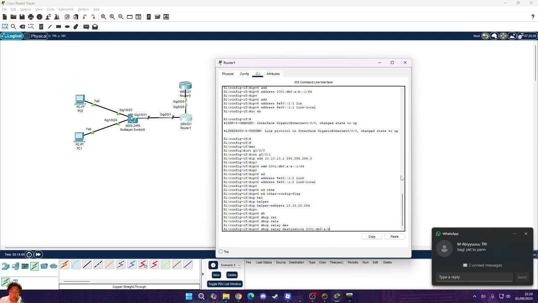Select the Automatic connection lightning cable
The height and width of the screenshot is (303, 538).
pyautogui.click(x=64, y=265)
